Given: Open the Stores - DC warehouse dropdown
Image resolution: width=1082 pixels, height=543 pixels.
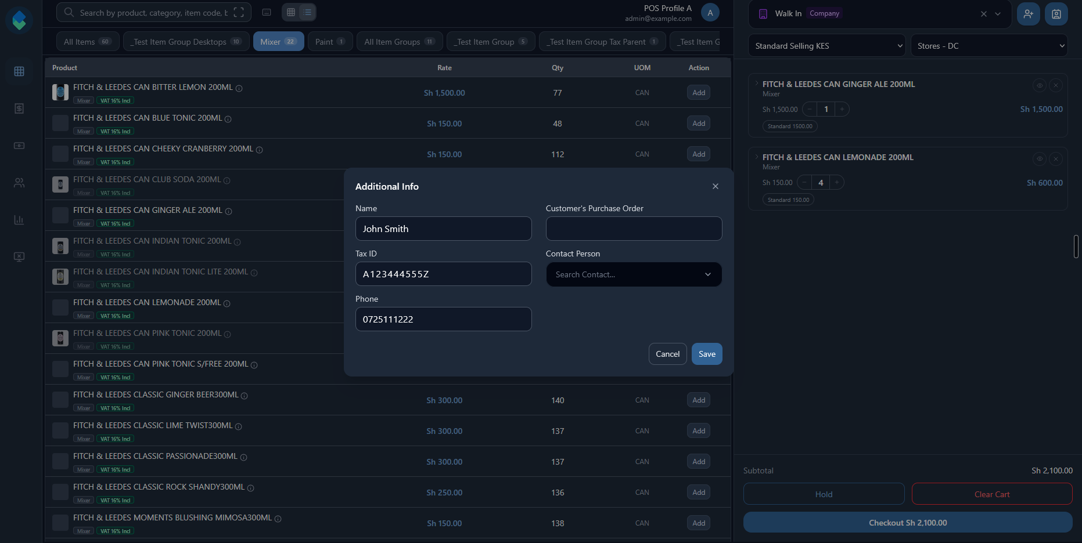Looking at the screenshot, I should click(x=989, y=46).
